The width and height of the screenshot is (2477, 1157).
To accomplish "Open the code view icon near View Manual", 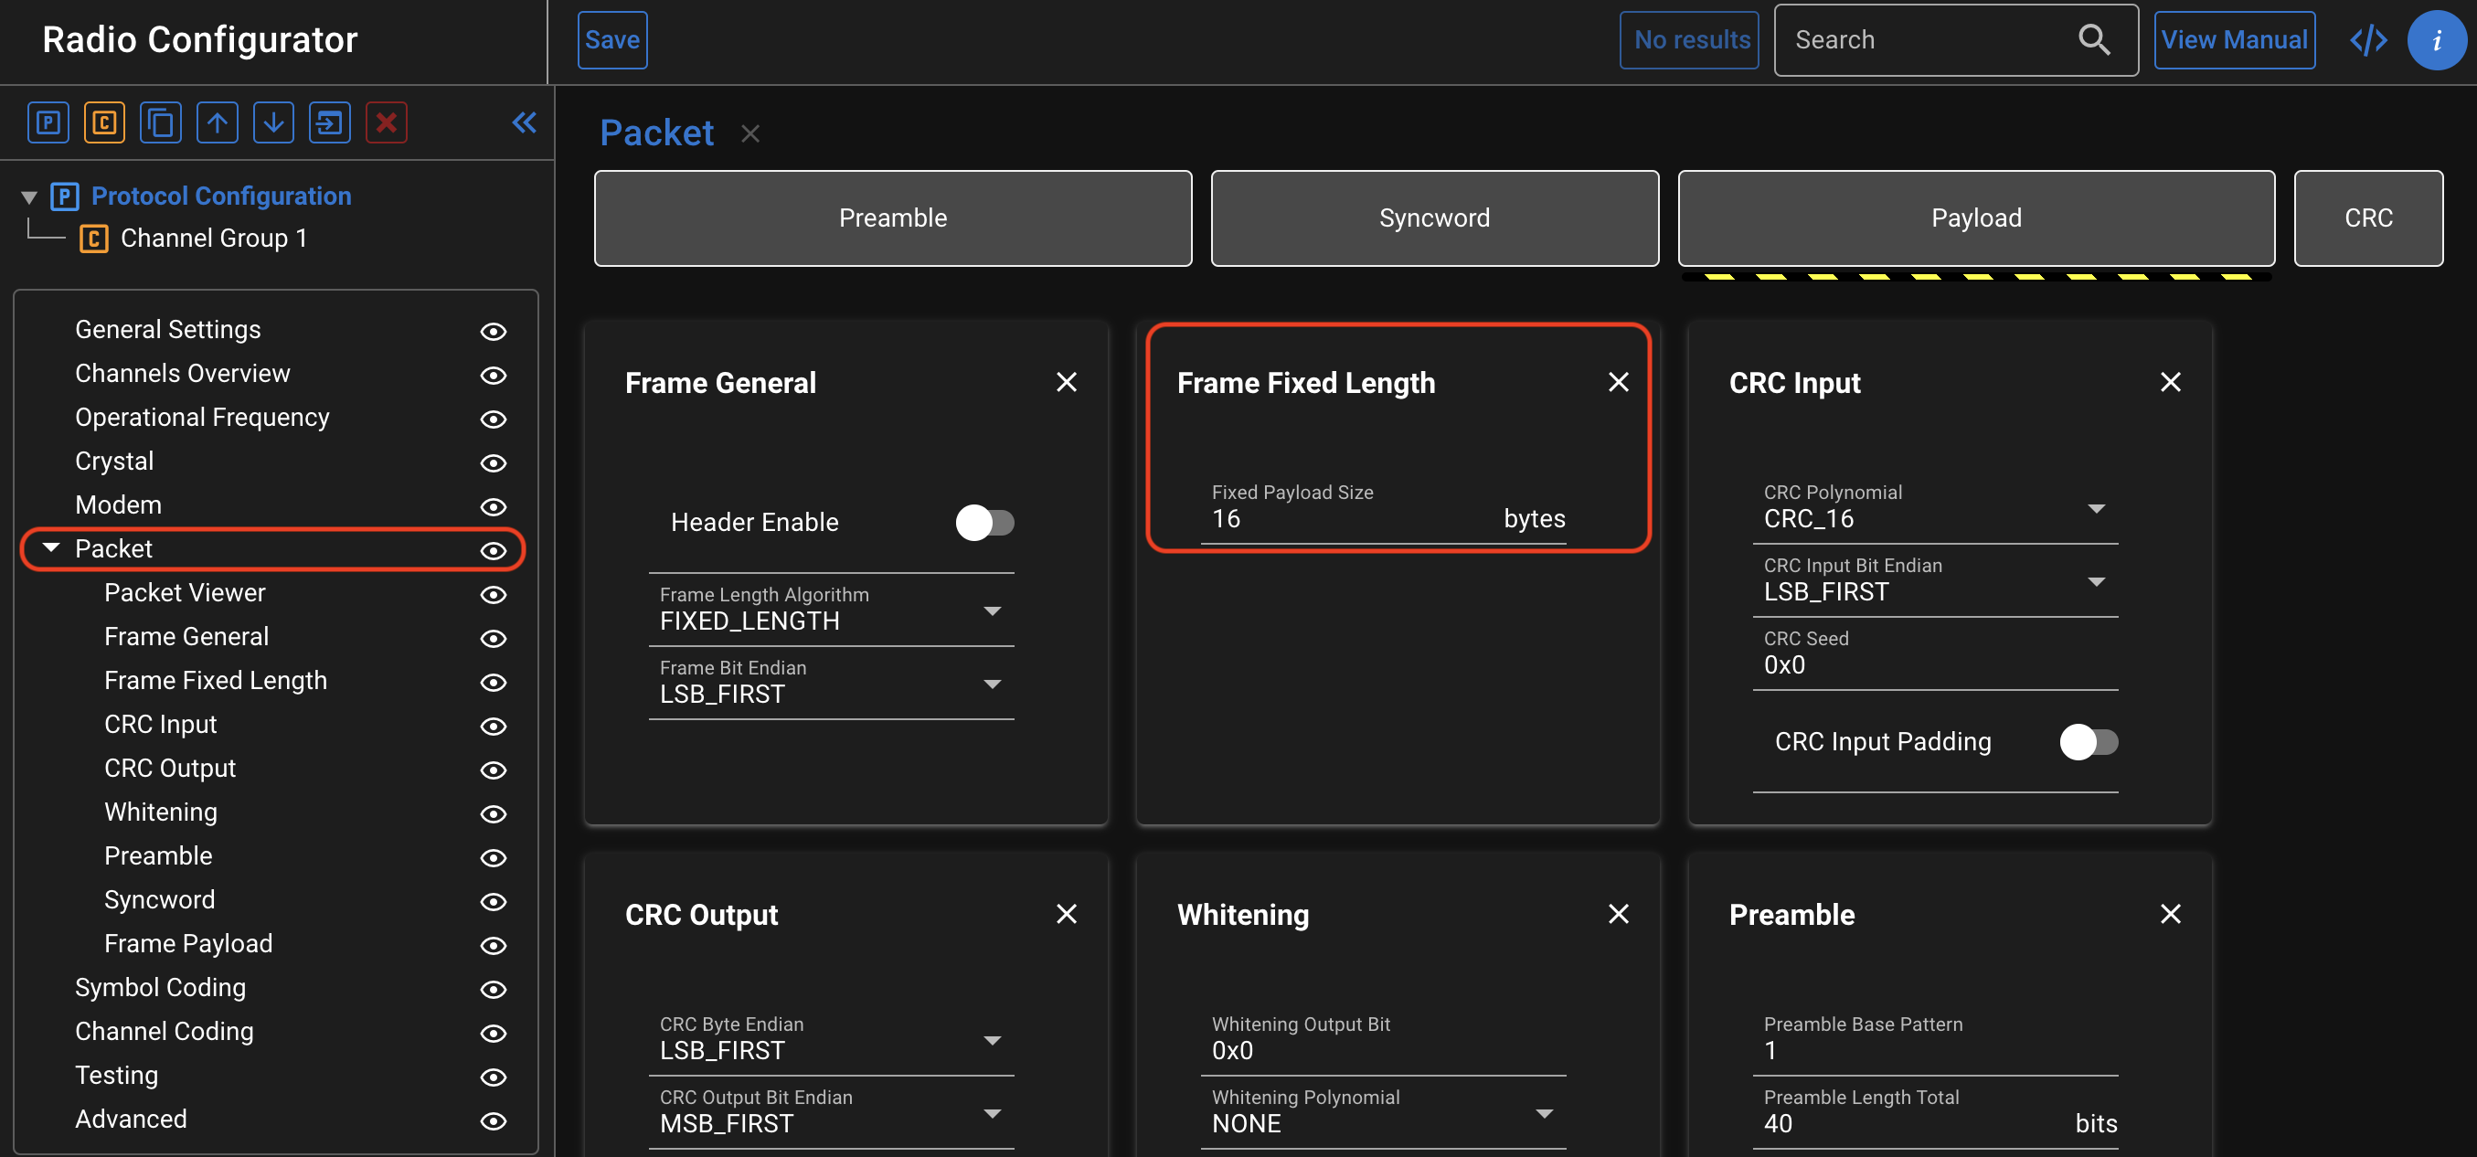I will pos(2368,39).
